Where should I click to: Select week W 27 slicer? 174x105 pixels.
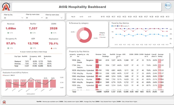[146, 17]
